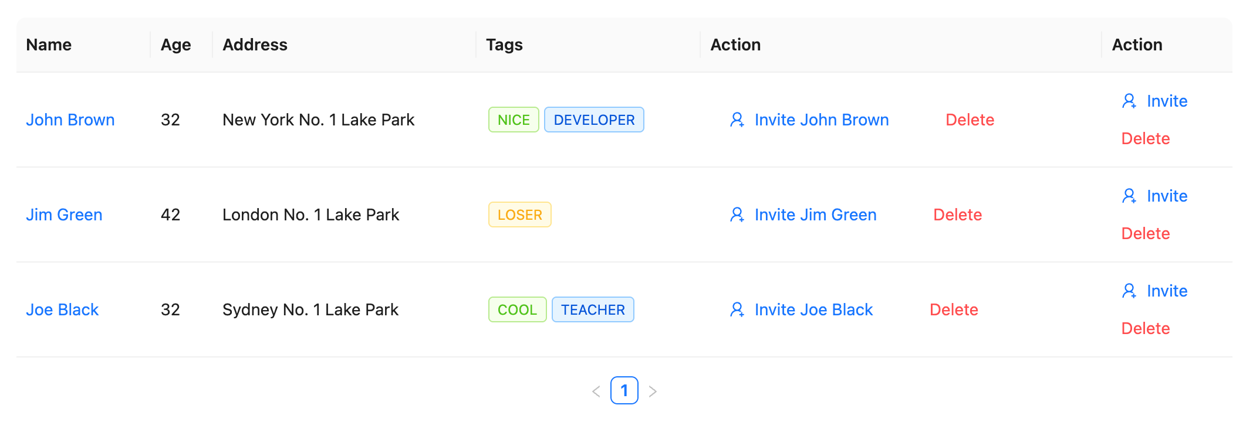Click the DEVELOPER tag on John Brown's row
This screenshot has width=1236, height=429.
[x=594, y=120]
